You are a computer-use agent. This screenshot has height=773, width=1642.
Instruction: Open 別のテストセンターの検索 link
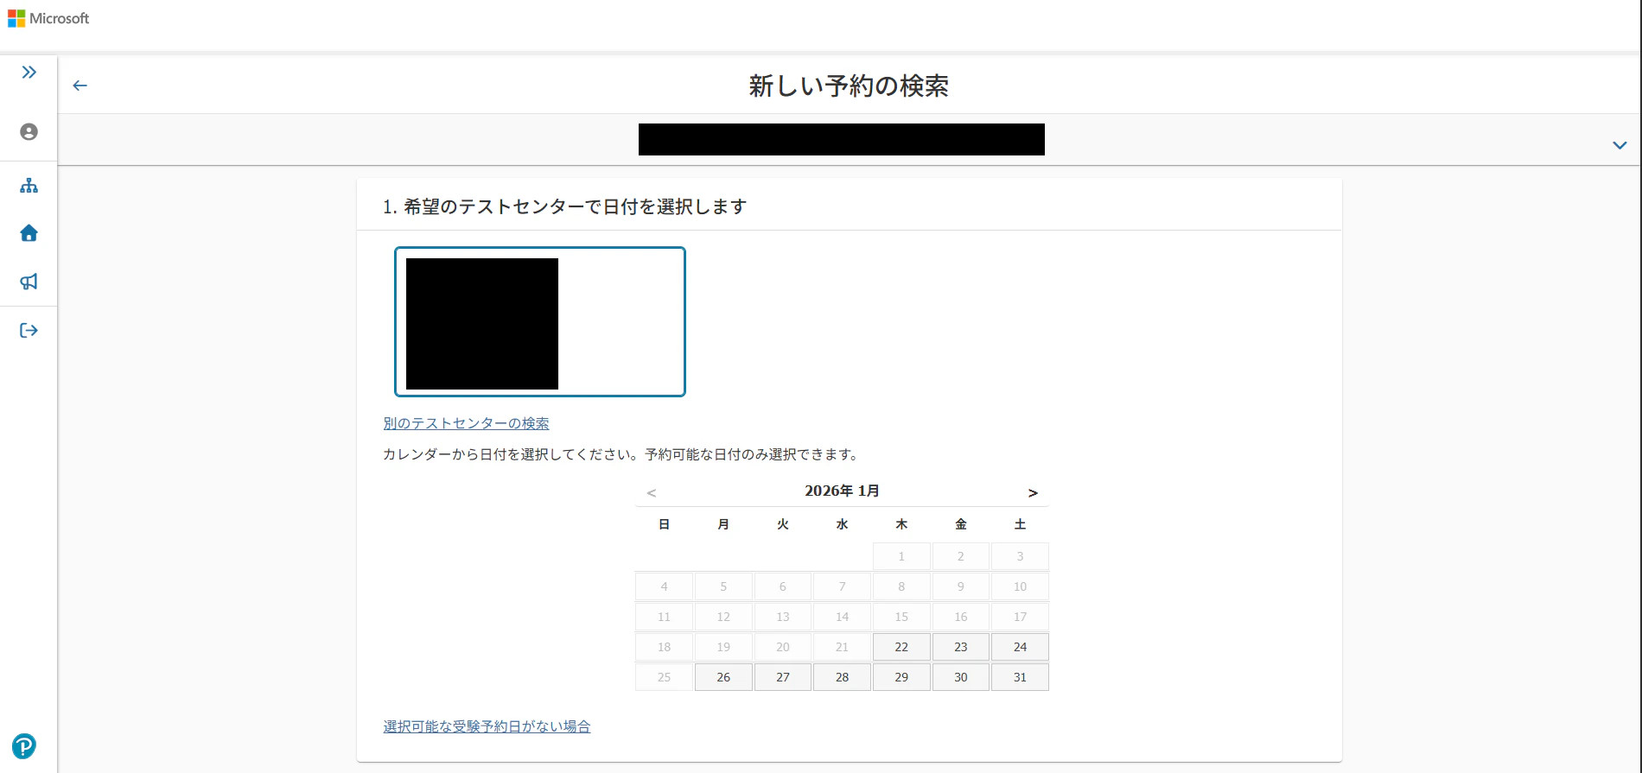(x=467, y=423)
